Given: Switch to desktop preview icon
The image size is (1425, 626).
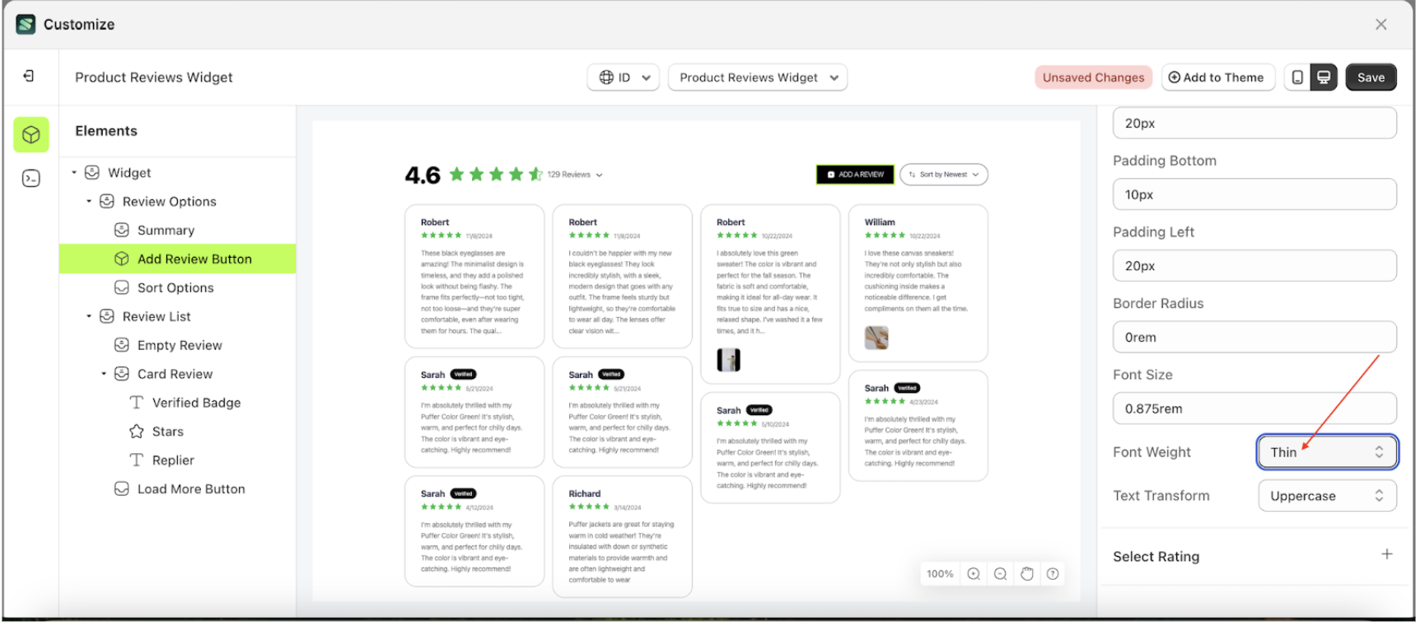Looking at the screenshot, I should point(1324,77).
